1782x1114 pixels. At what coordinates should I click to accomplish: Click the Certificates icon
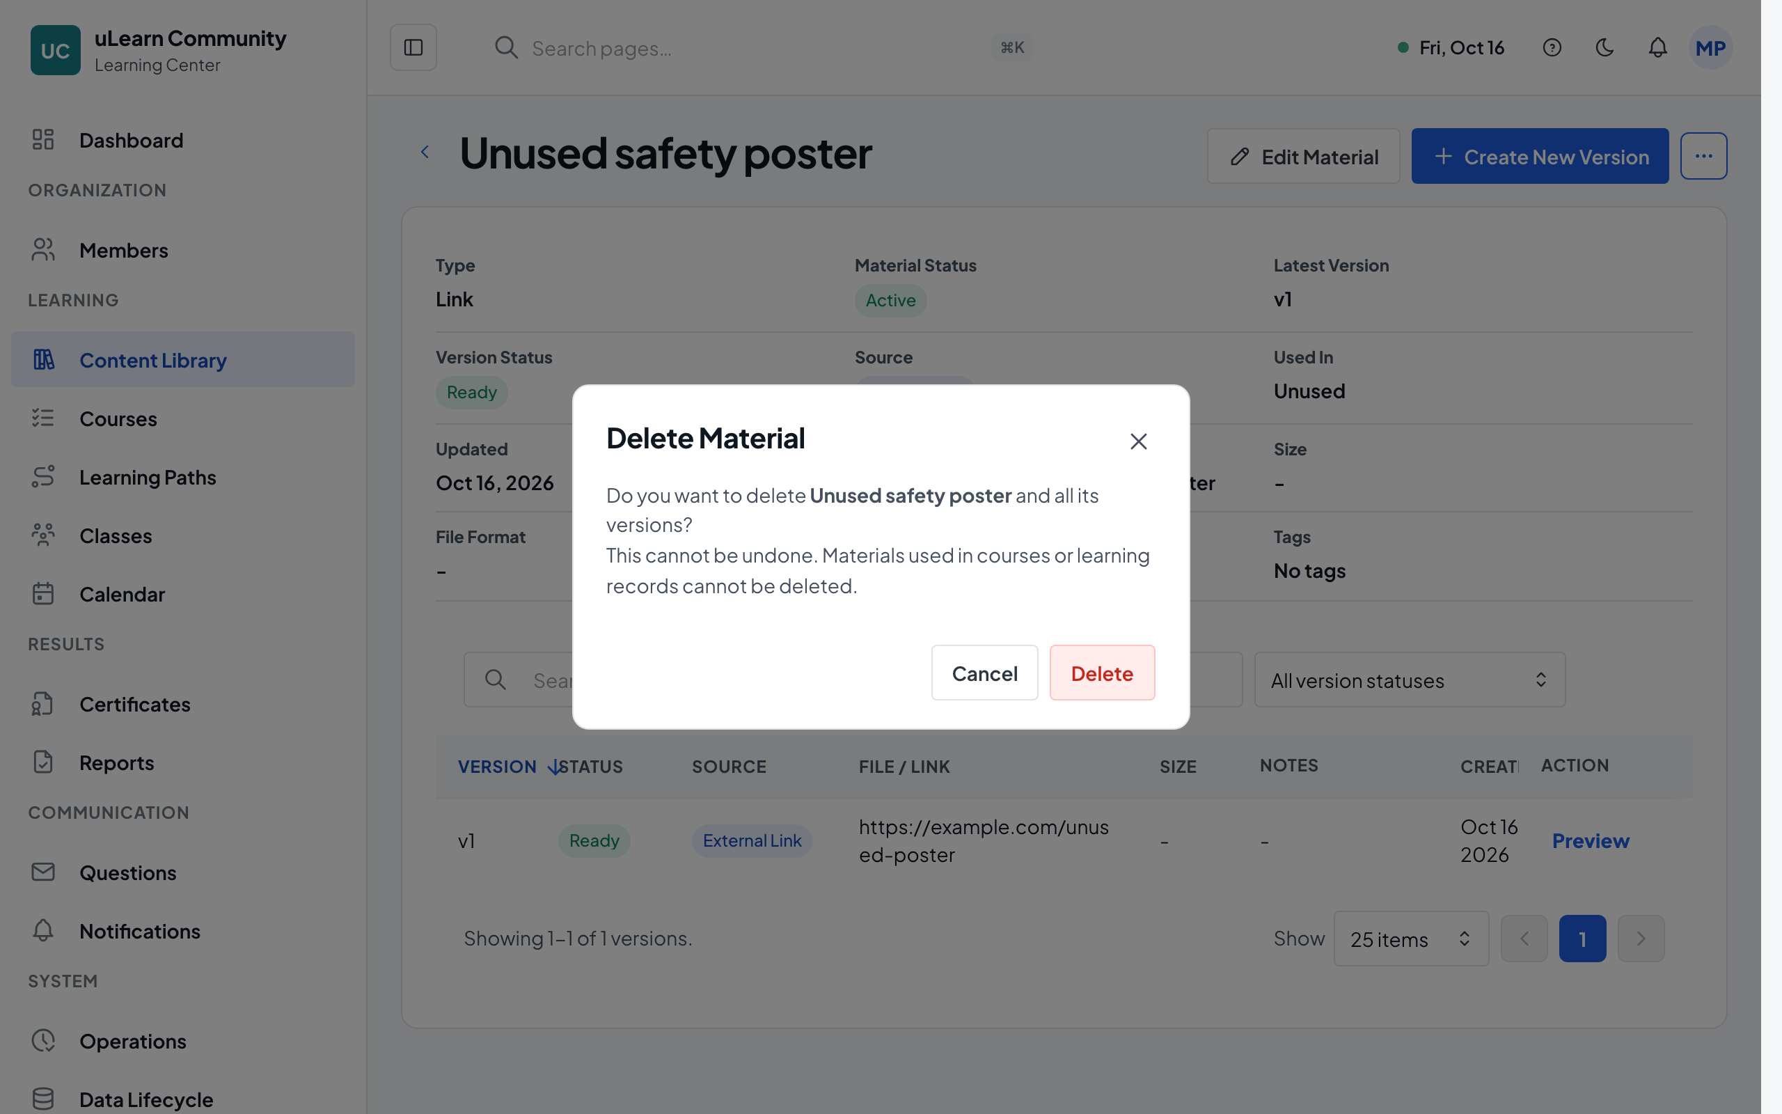click(42, 704)
